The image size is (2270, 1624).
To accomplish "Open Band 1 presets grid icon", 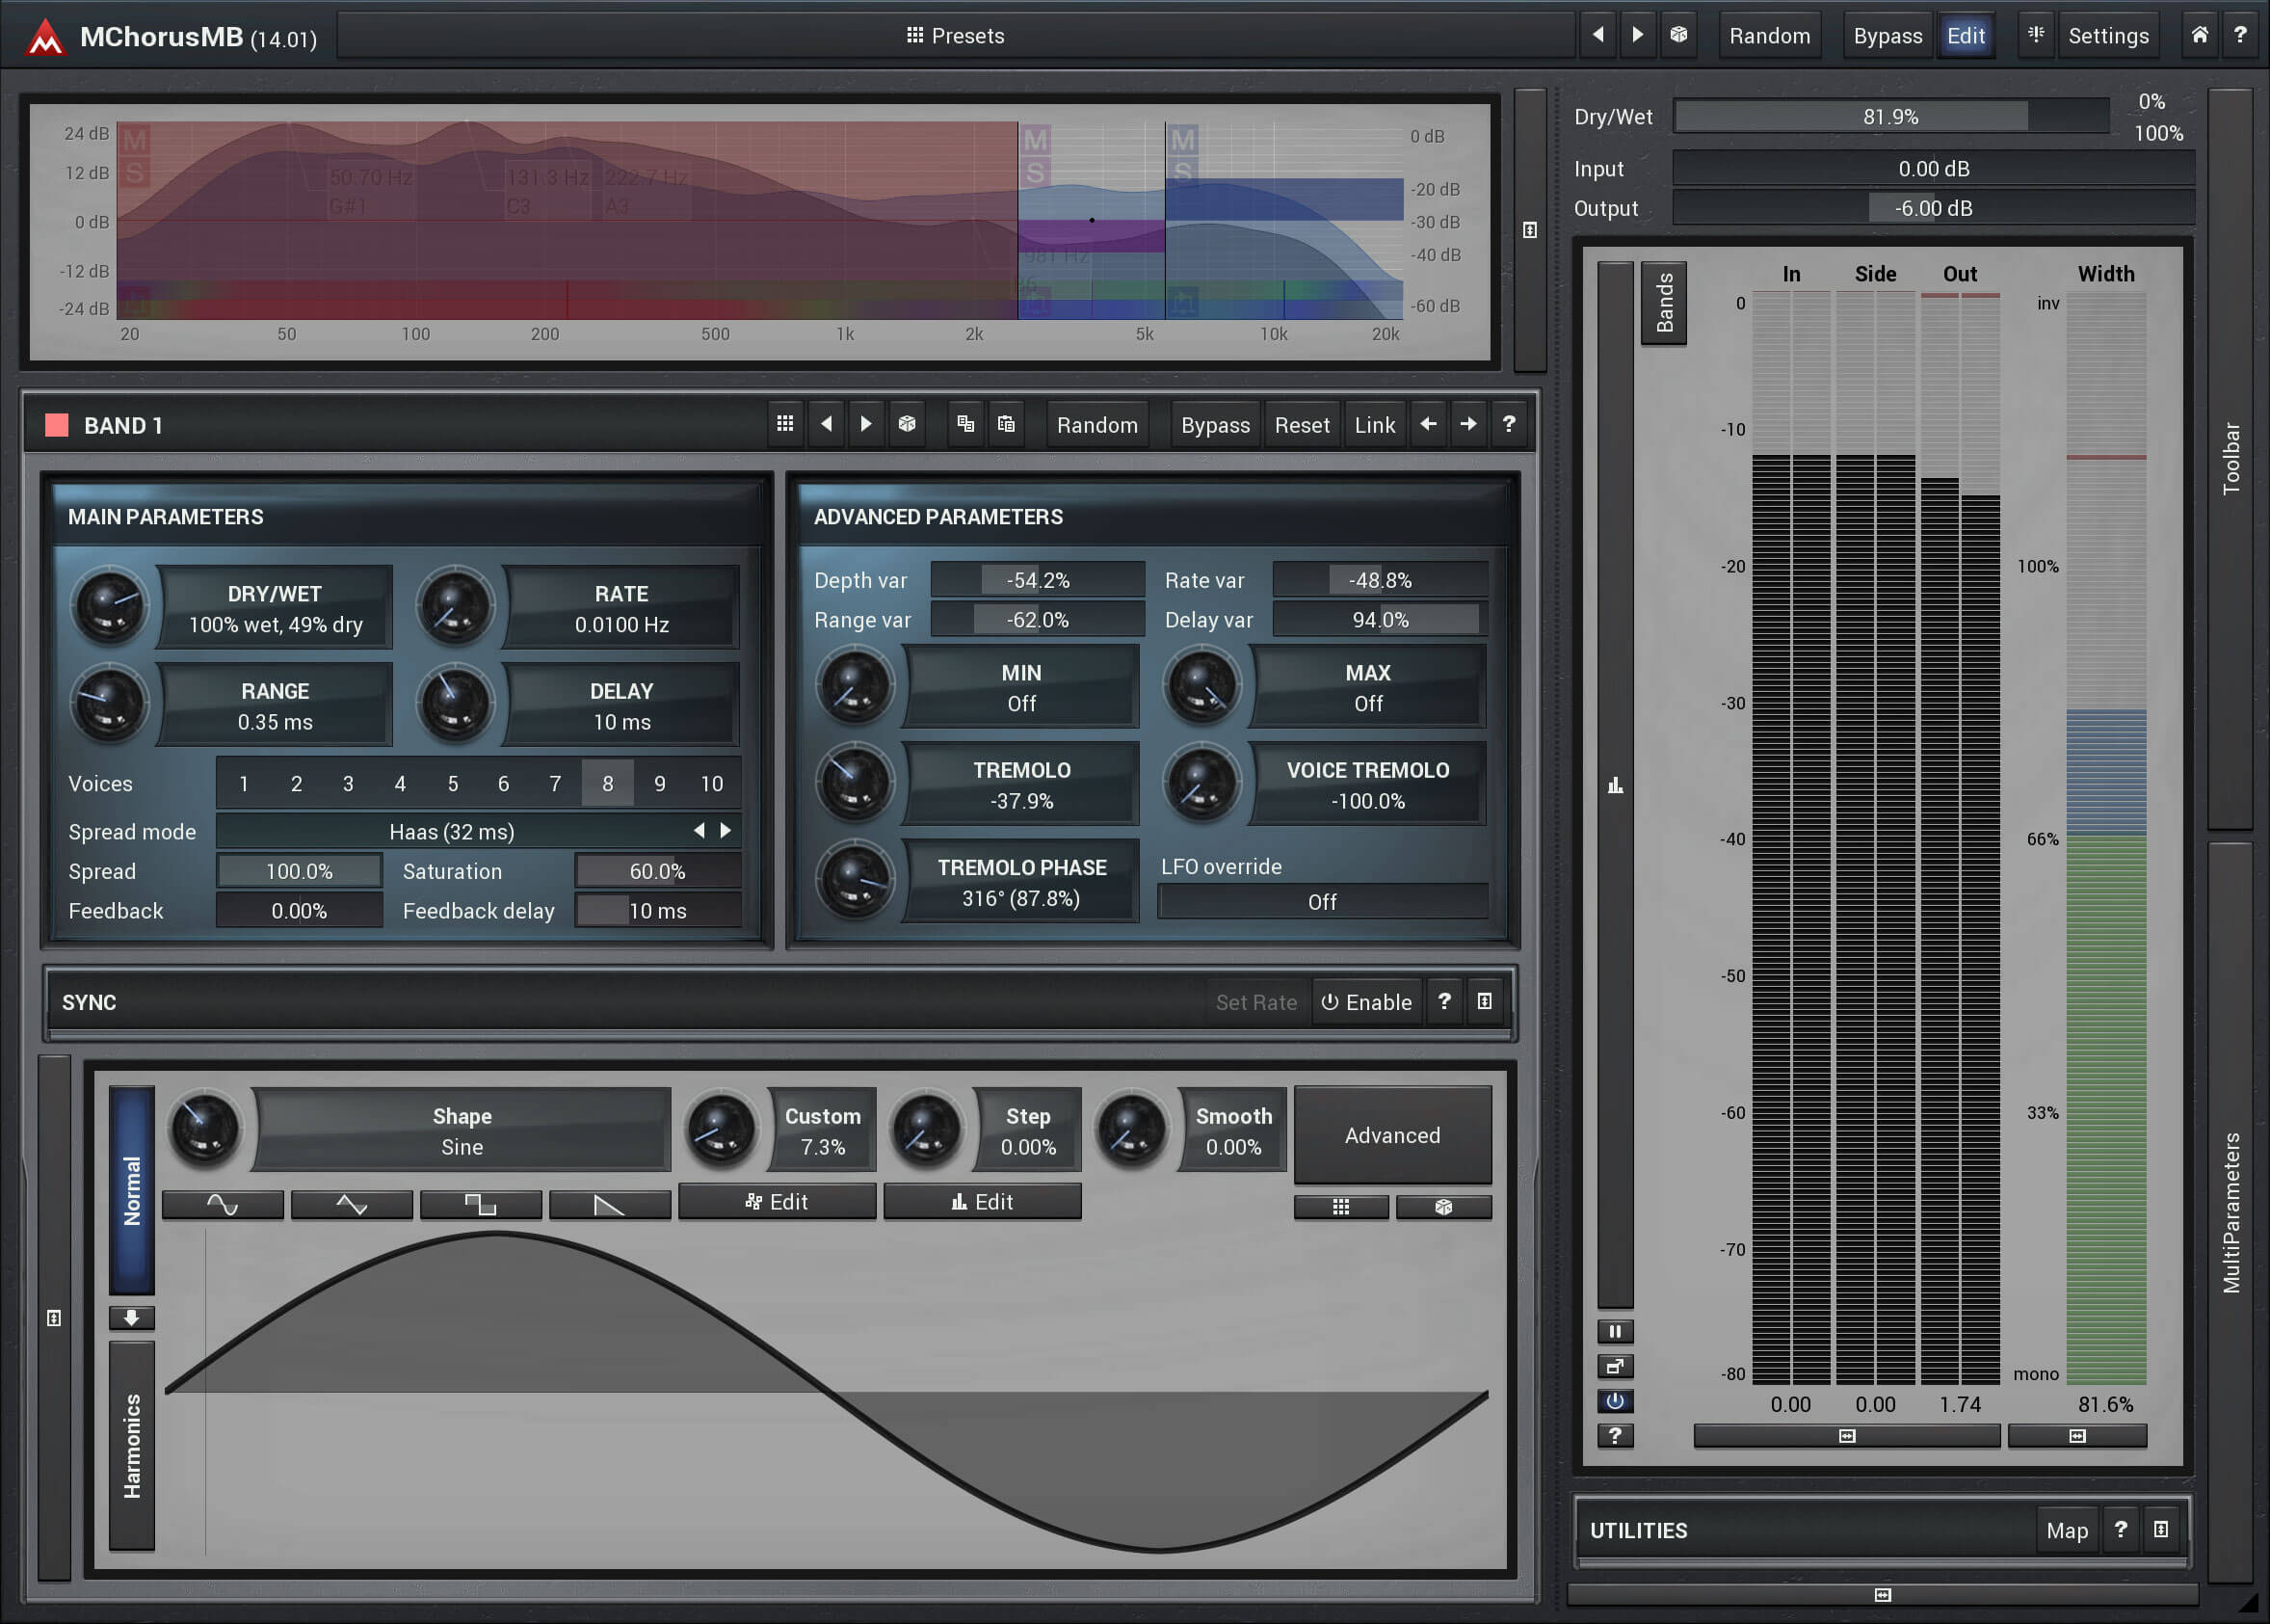I will (784, 424).
